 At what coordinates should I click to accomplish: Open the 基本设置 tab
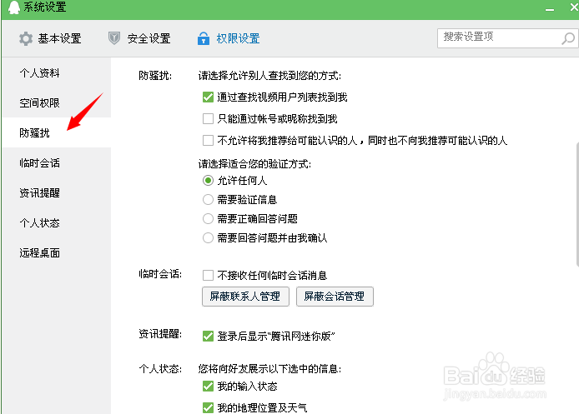pos(50,38)
